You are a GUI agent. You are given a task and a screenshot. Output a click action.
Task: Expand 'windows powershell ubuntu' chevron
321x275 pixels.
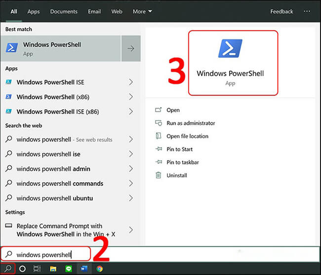pos(131,198)
